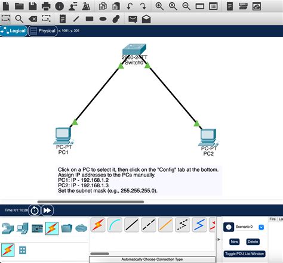Screen dimensions: 283x263
Task: Open network information with the info icon
Action: [60, 6]
